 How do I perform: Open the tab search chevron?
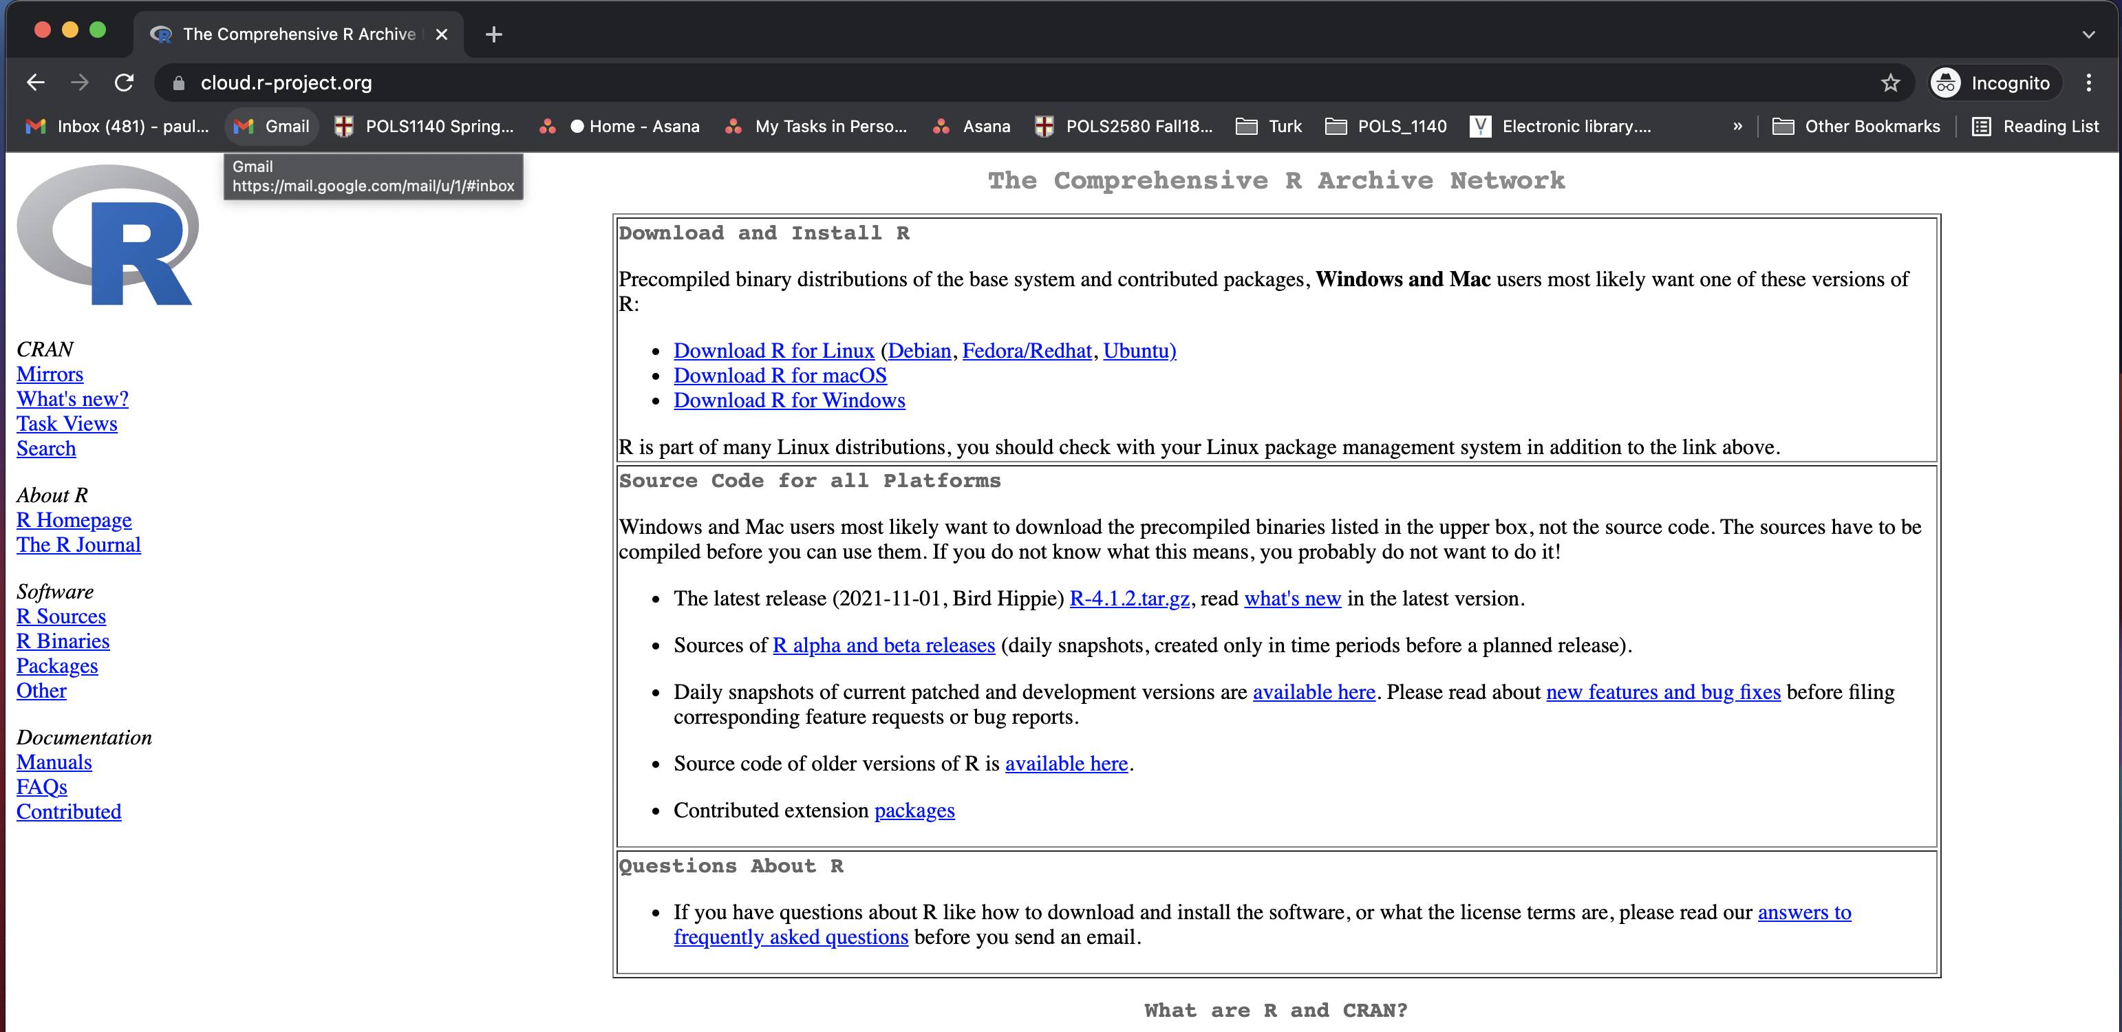pos(2088,34)
